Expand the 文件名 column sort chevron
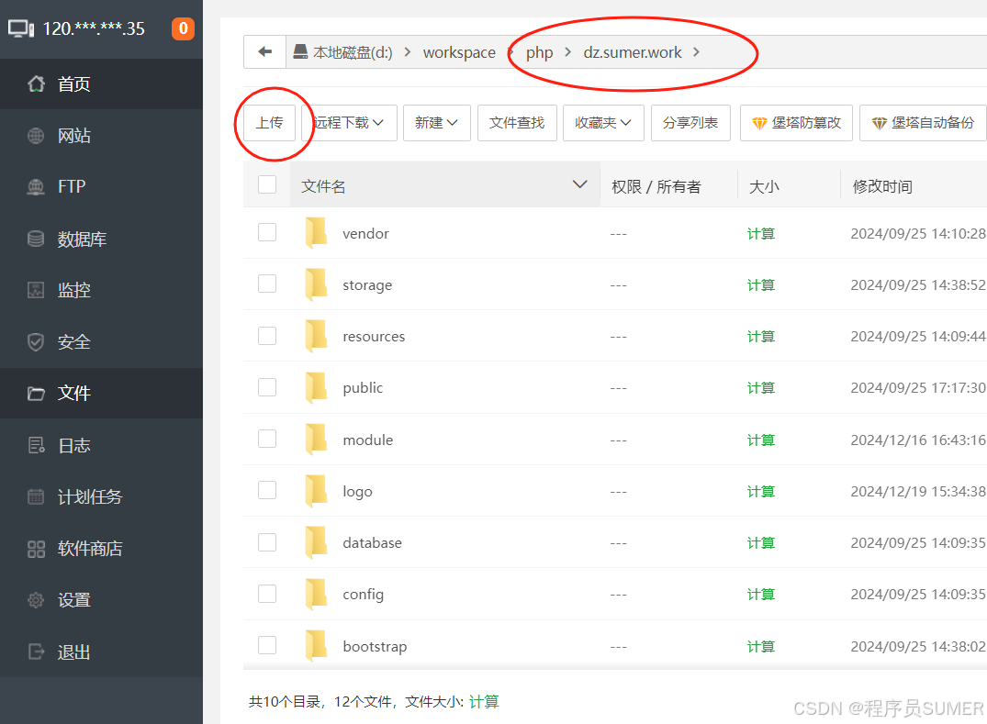Screen dimensions: 987x724 [x=579, y=184]
